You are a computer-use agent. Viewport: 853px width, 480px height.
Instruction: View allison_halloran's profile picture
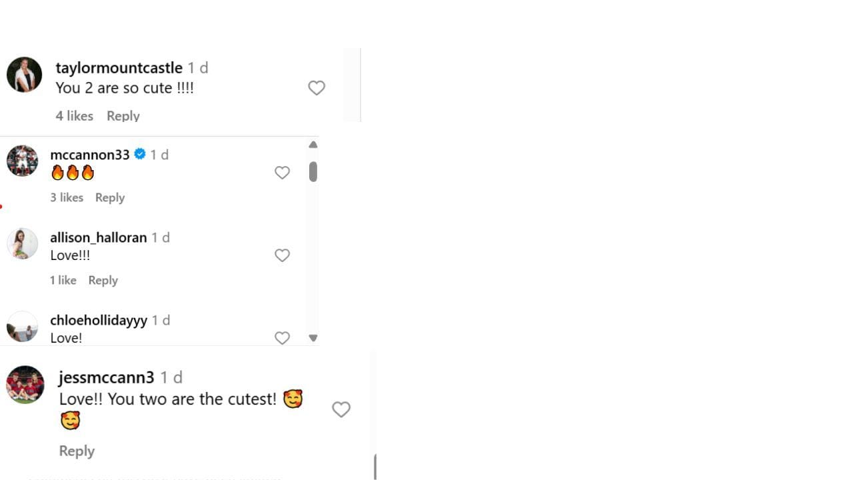[23, 243]
